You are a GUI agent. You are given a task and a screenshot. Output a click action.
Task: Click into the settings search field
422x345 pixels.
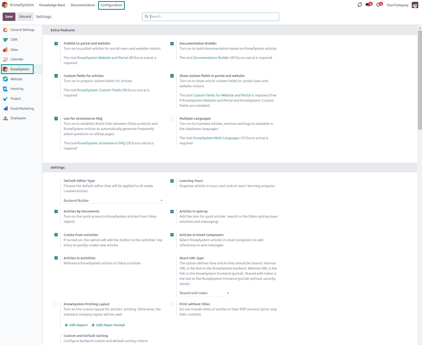pos(213,17)
